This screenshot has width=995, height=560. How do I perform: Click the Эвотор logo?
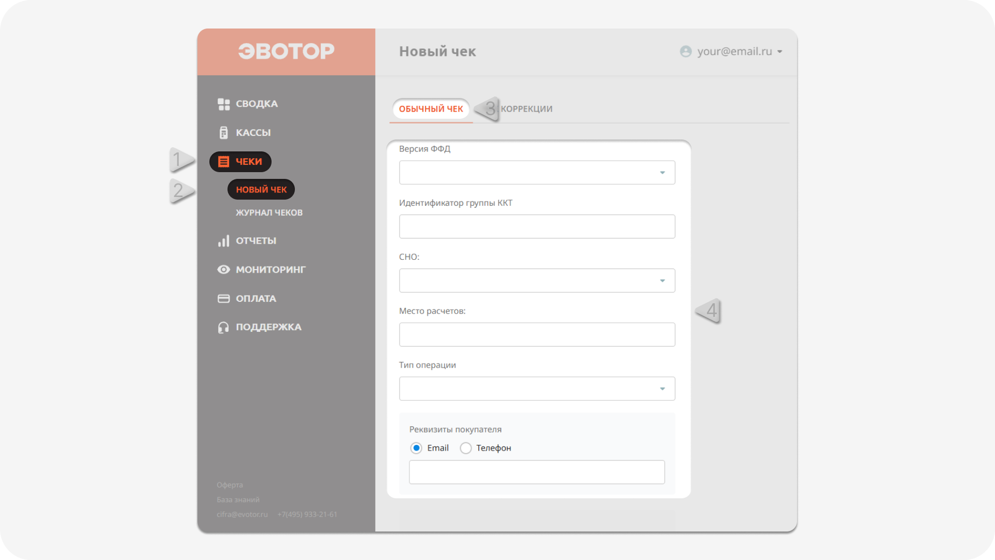pyautogui.click(x=286, y=51)
